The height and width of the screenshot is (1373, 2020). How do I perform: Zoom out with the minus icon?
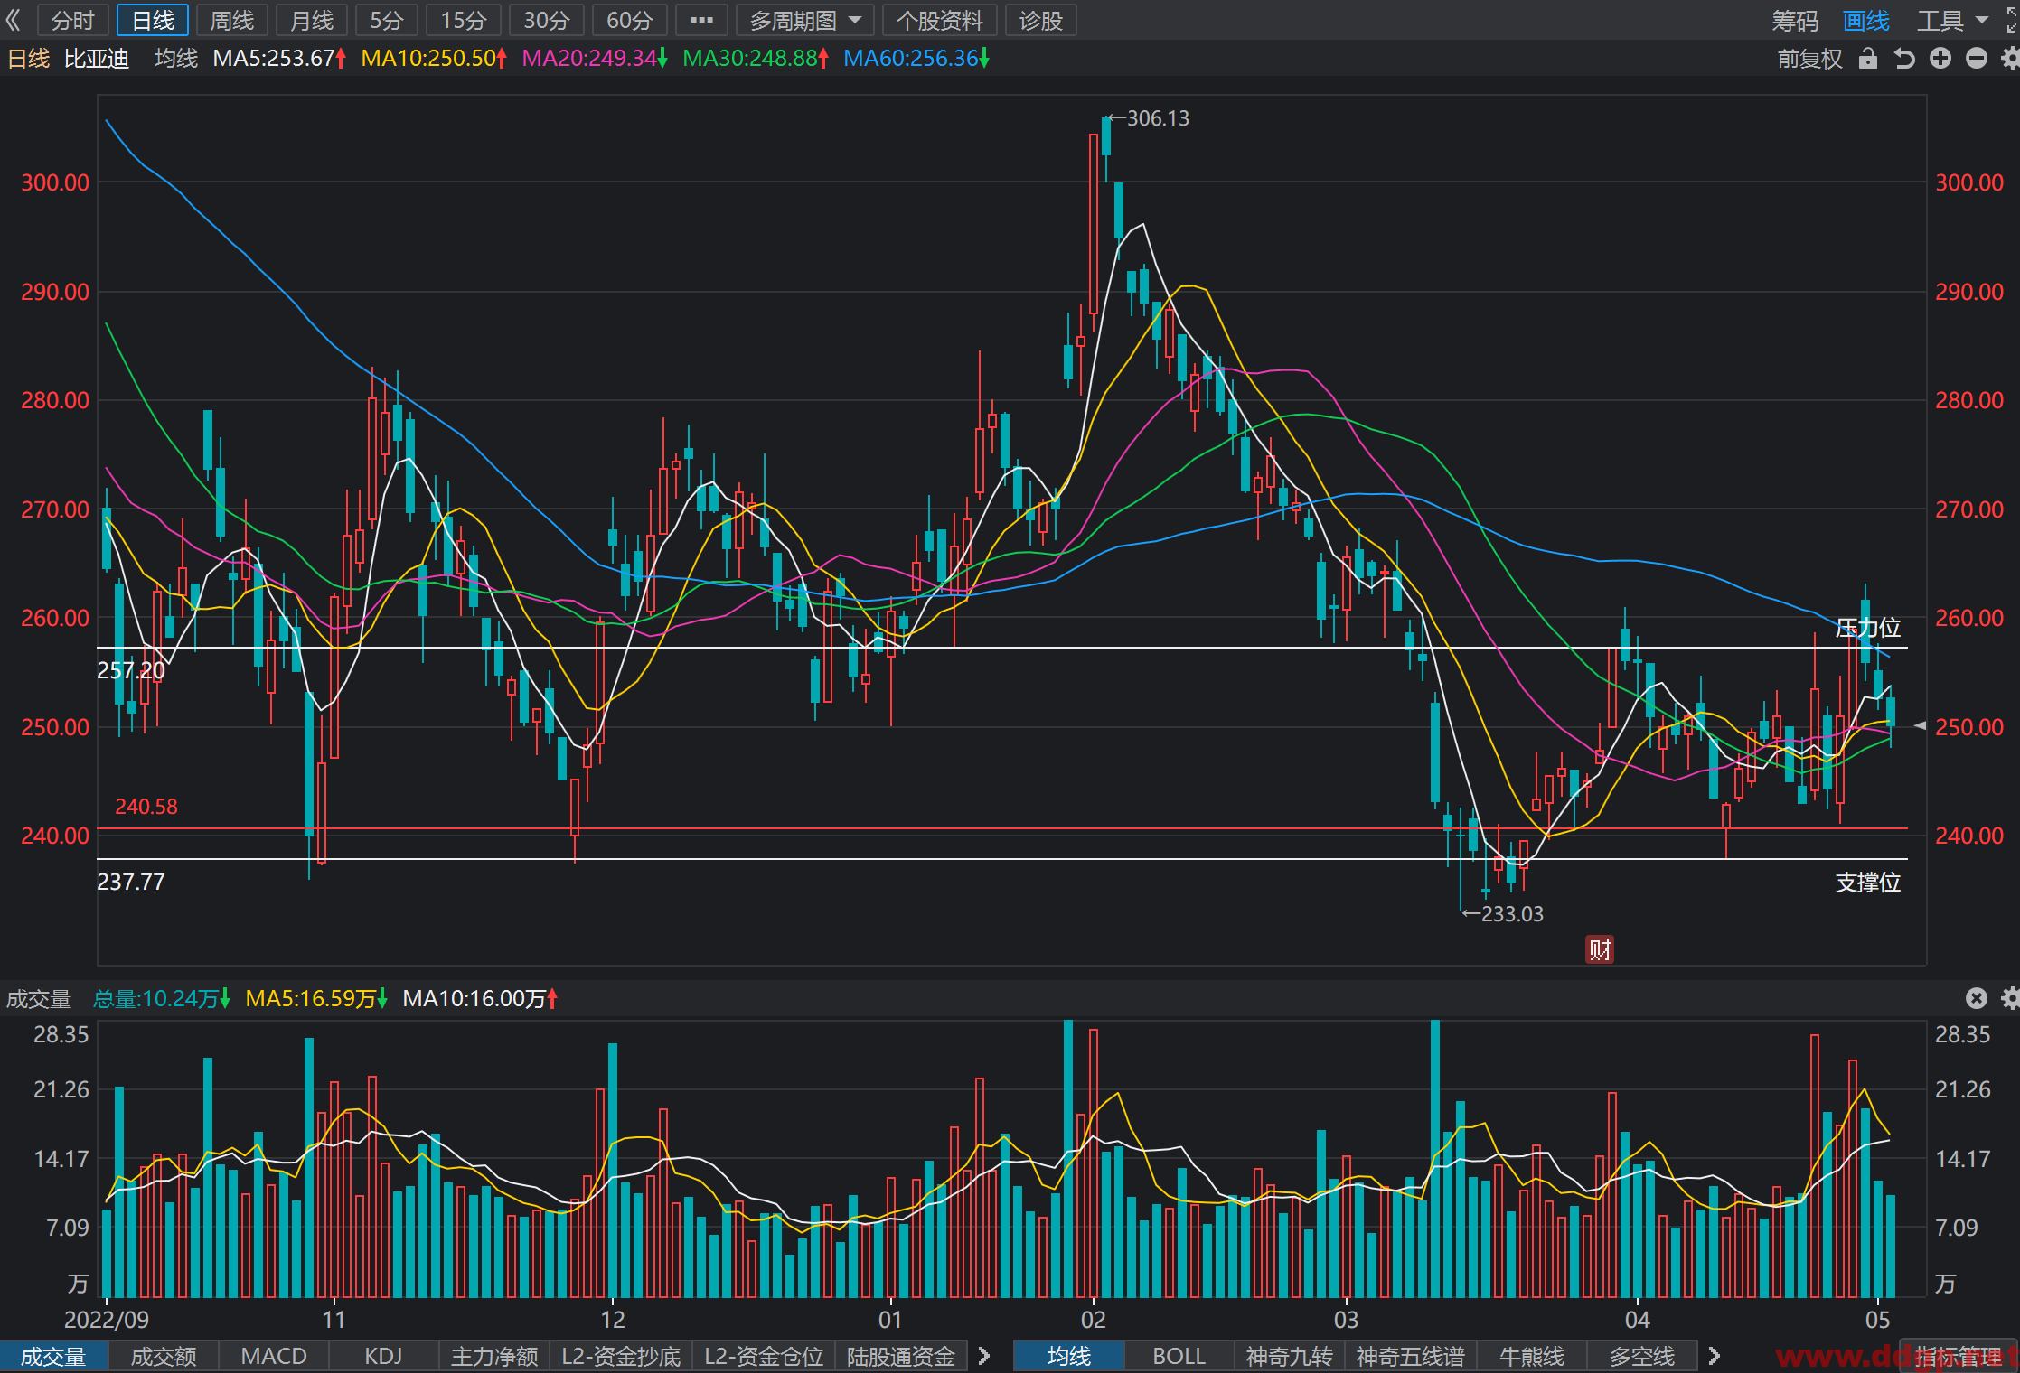[1977, 59]
